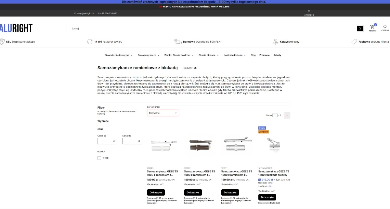Click the 14 dni return icon
Screen dimensions: 390x209
coord(90,41)
